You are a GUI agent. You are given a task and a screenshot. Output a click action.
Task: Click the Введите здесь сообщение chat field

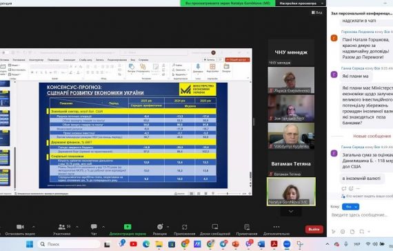[360, 215]
